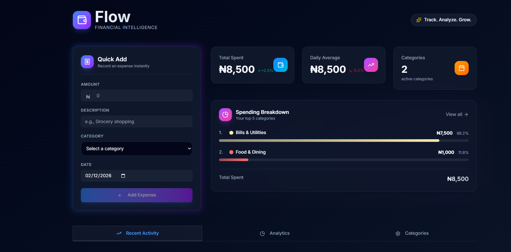
Task: Click the Flow wallet logo icon
Action: (x=82, y=20)
